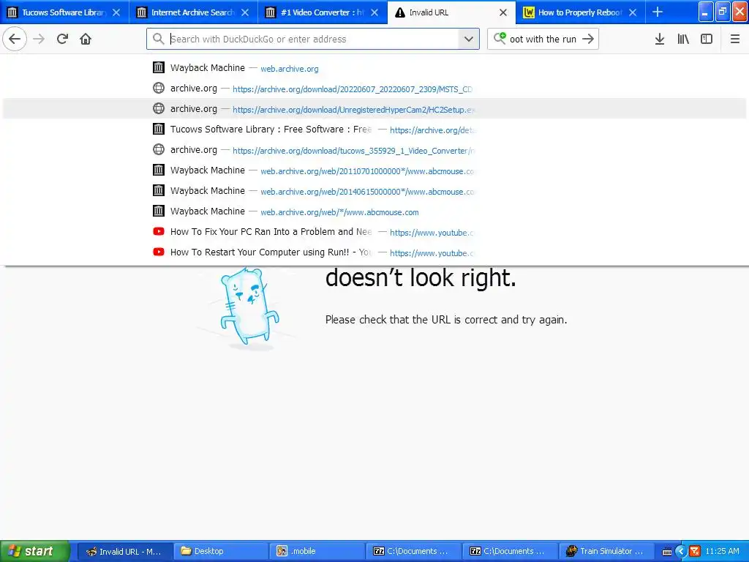
Task: Close the Invalid URL tab
Action: [503, 12]
